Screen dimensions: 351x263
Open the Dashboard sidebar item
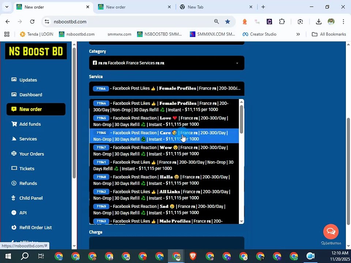(x=27, y=95)
